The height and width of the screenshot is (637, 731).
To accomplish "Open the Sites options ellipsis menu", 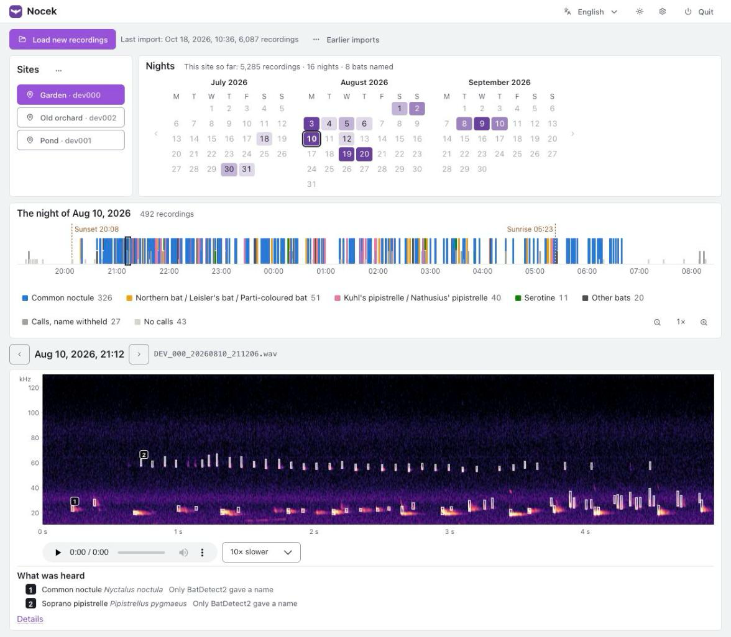I will (x=58, y=70).
